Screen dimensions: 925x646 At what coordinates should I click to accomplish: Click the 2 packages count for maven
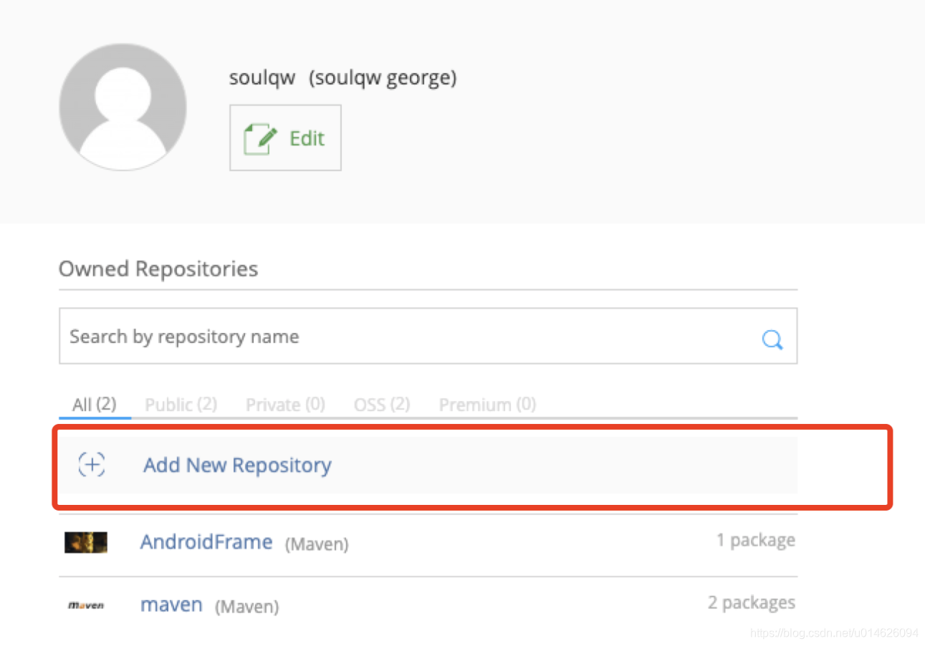[x=752, y=603]
